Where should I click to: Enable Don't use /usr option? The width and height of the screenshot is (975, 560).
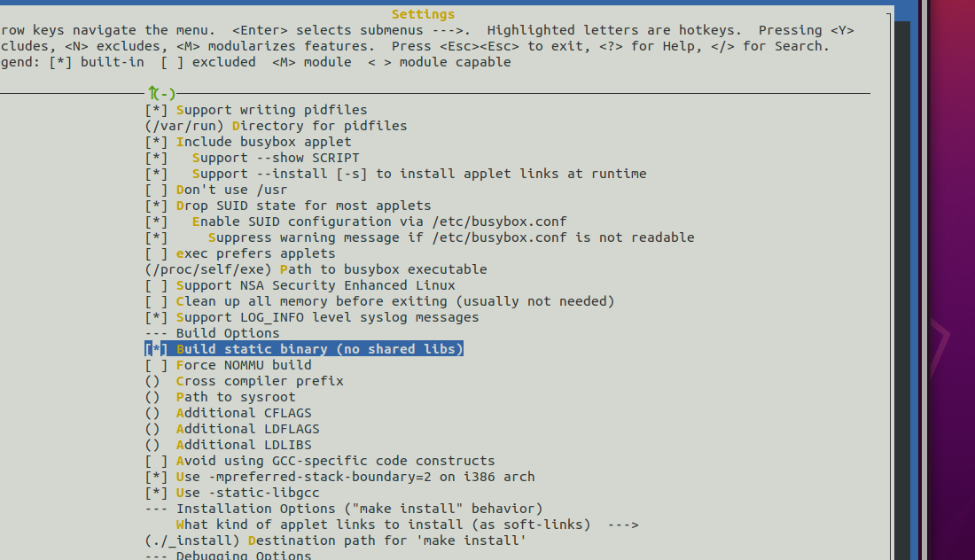[x=215, y=190]
